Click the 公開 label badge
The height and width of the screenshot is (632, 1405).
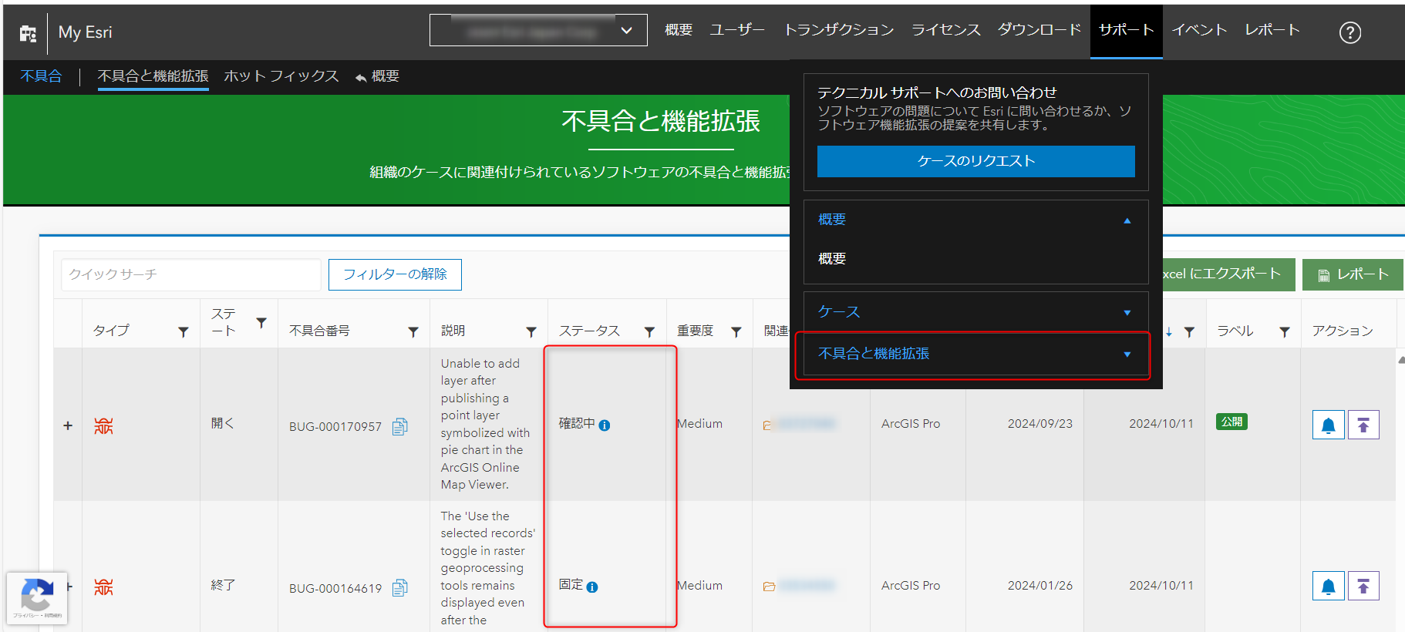[x=1231, y=422]
